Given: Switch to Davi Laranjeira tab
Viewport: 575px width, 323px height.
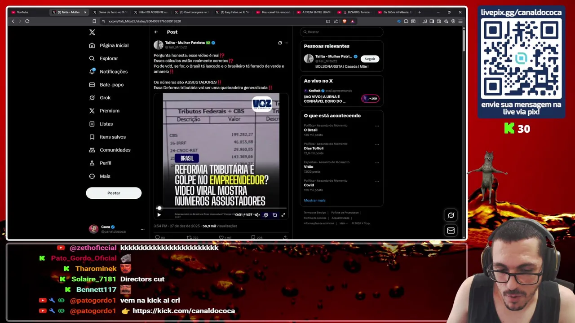Looking at the screenshot, I should (x=191, y=12).
